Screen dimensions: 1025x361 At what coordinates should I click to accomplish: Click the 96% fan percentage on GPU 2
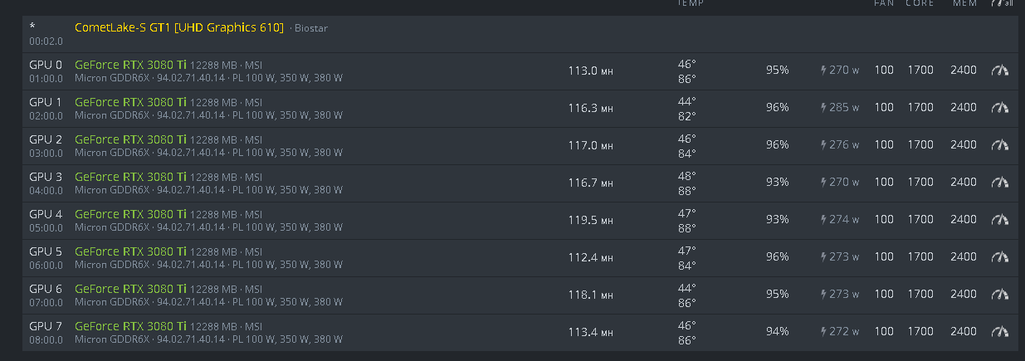778,144
